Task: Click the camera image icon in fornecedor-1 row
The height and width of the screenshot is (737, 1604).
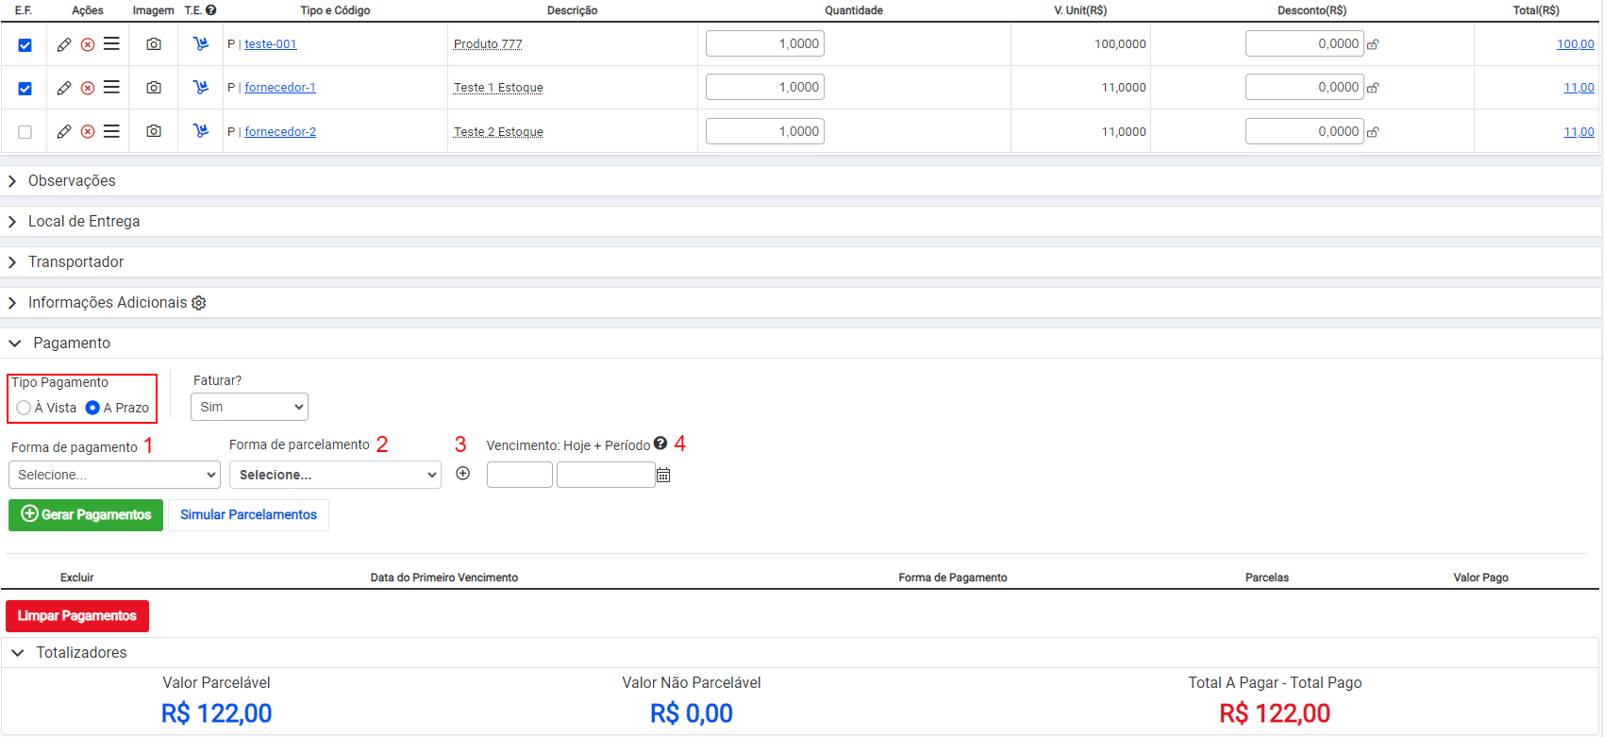Action: (154, 88)
